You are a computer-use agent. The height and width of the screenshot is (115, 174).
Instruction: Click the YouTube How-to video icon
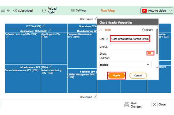(144, 11)
